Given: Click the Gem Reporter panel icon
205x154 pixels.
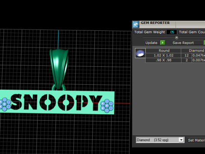Looking at the screenshot, I should tap(135, 24).
